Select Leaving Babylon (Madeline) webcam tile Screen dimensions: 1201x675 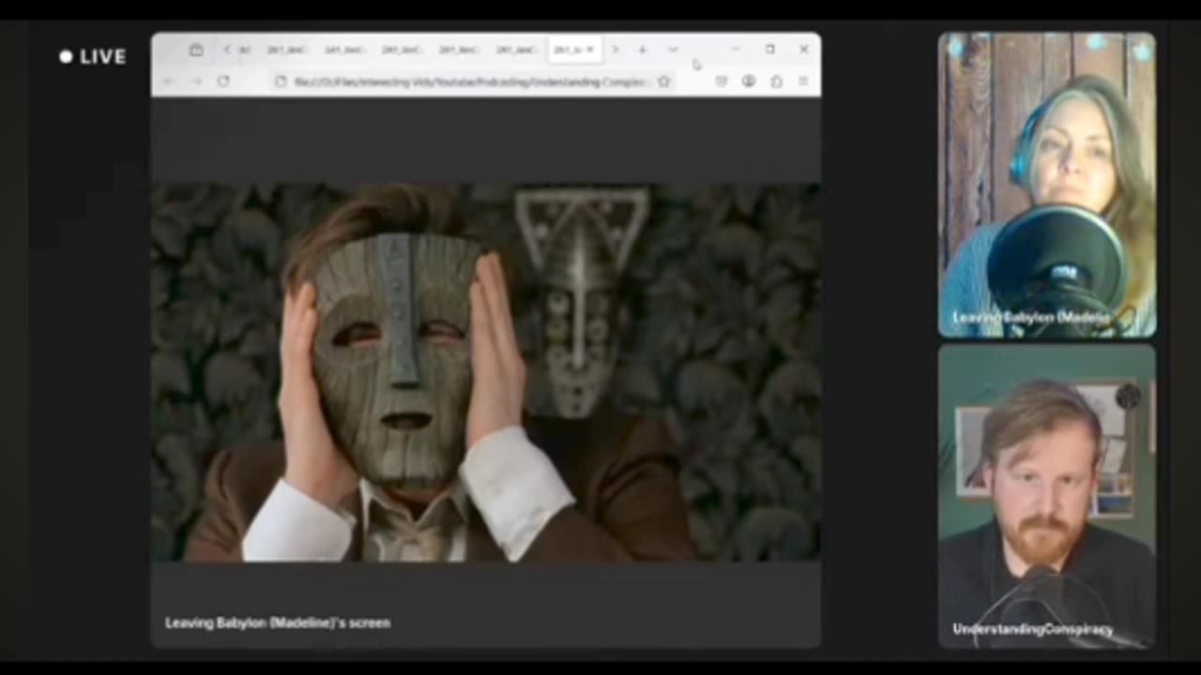pyautogui.click(x=1047, y=185)
